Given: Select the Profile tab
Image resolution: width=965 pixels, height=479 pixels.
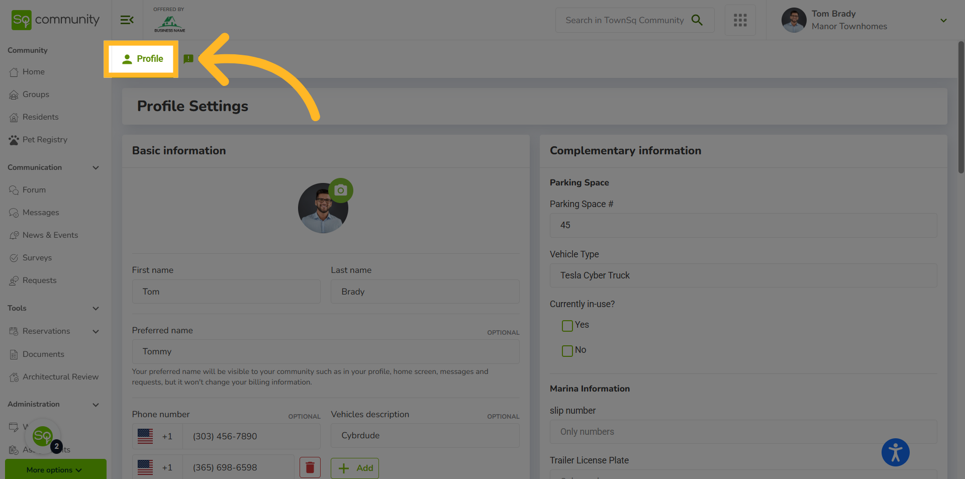Looking at the screenshot, I should click(142, 59).
